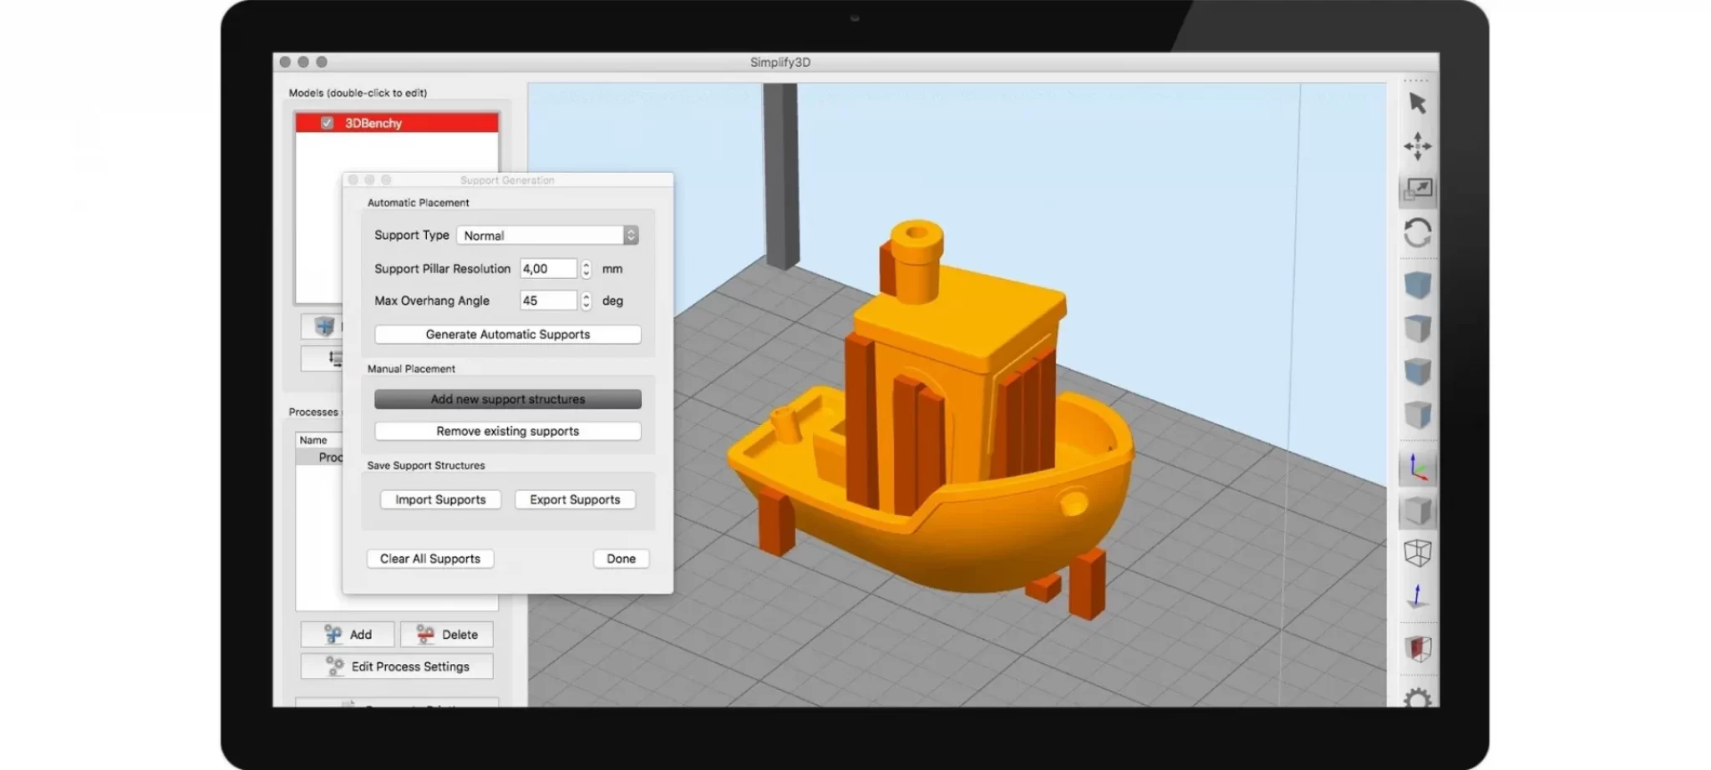Click Clear All Supports
1711x770 pixels.
click(x=430, y=559)
